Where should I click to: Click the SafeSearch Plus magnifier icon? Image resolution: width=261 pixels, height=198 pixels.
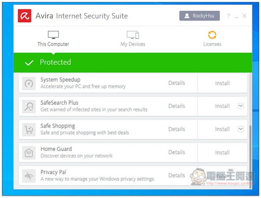pos(29,107)
